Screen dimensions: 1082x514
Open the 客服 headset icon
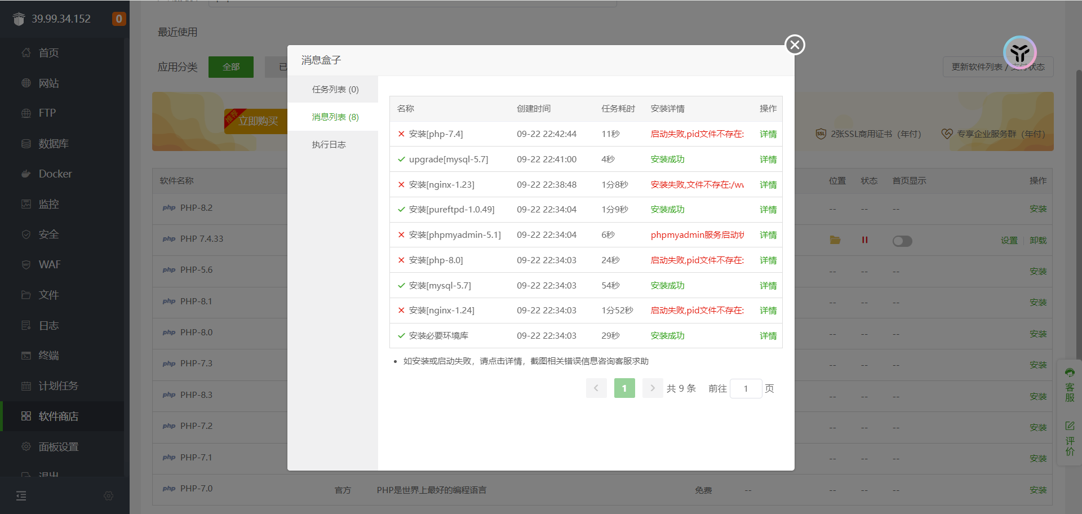coord(1070,373)
